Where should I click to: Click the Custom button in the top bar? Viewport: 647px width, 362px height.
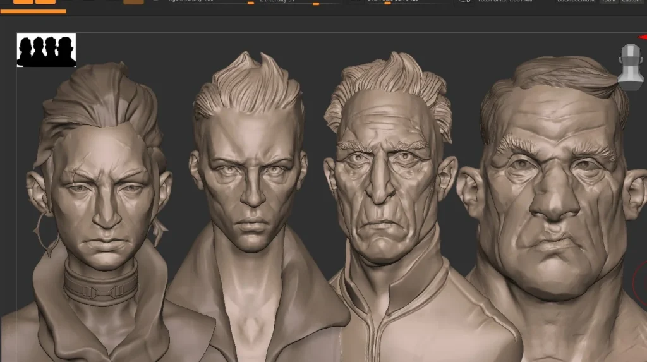pyautogui.click(x=631, y=1)
